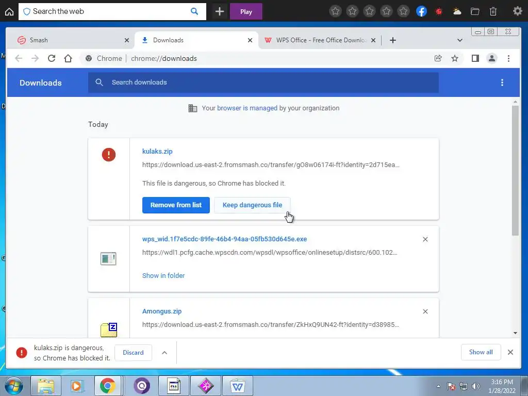Expand options arrow beside Discard button
This screenshot has width=528, height=396.
pos(164,353)
